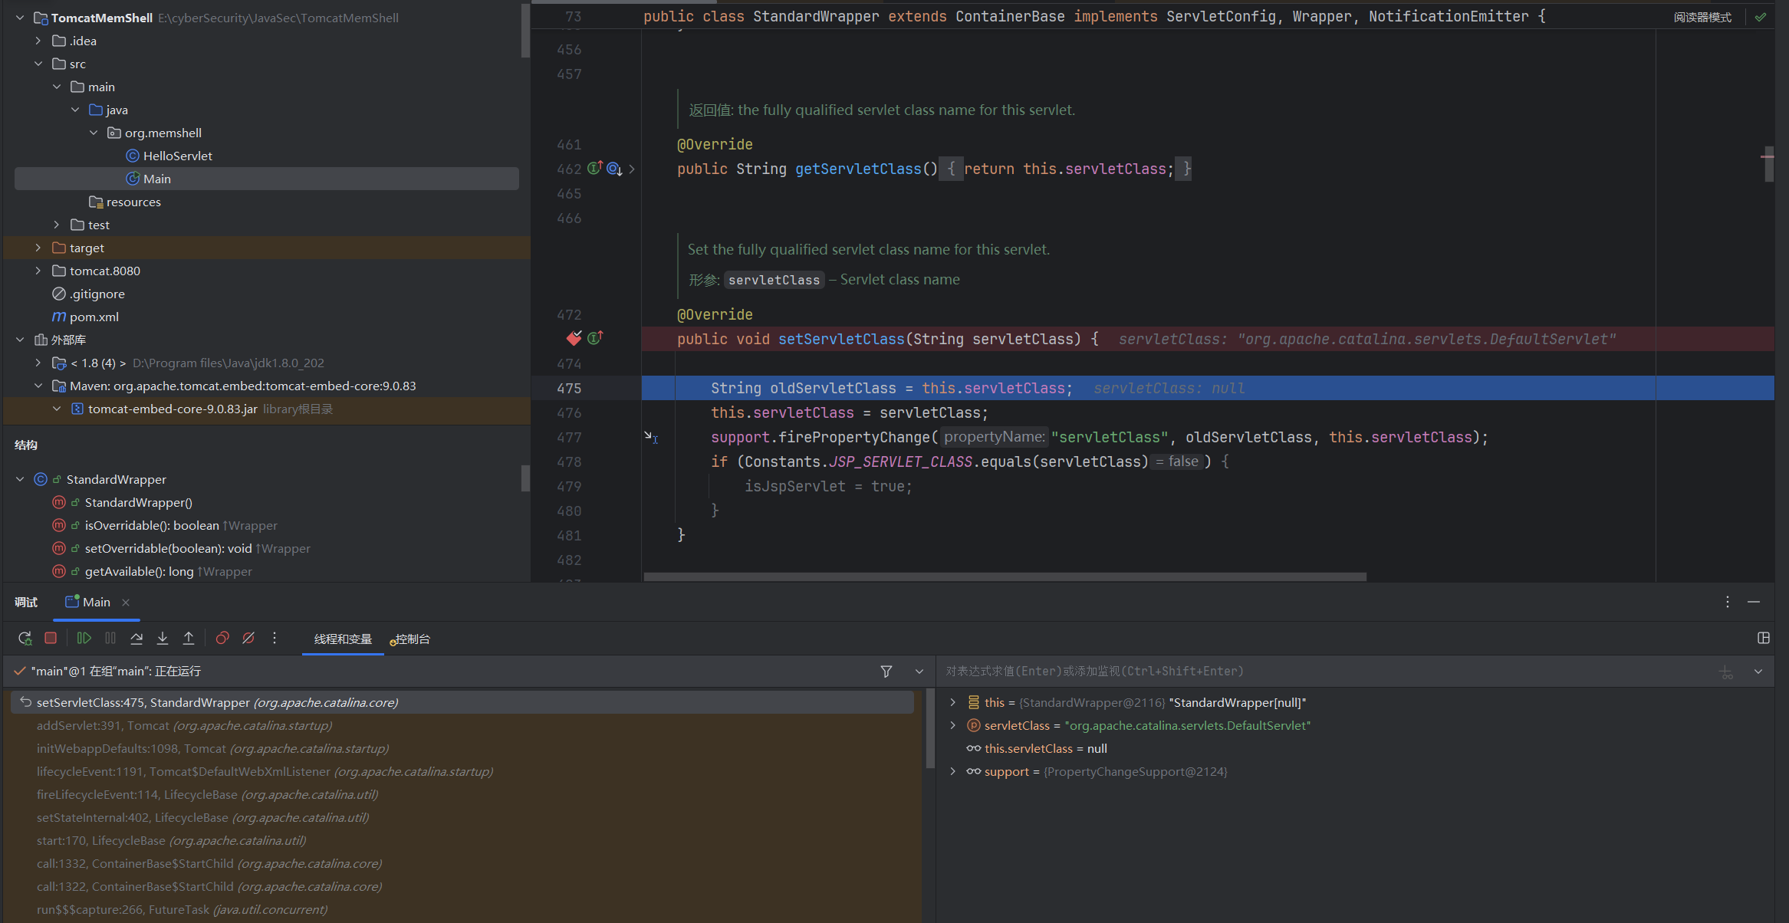Open the pom.xml file
The height and width of the screenshot is (923, 1789).
[x=94, y=317]
